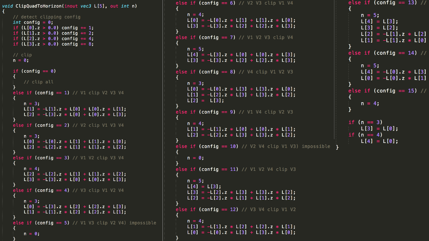Click the '// V3 V4 clip V1 V2' comment
This screenshot has width=429, height=241.
[x=268, y=209]
